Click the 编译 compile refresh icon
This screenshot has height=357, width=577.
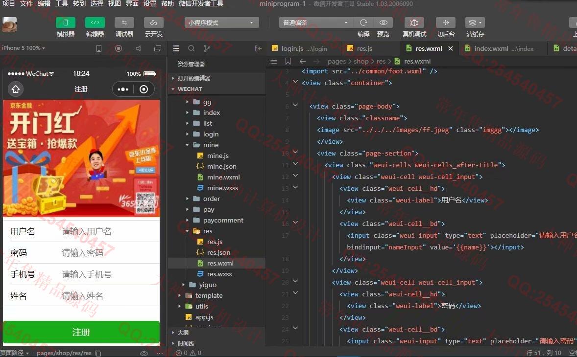[x=363, y=23]
